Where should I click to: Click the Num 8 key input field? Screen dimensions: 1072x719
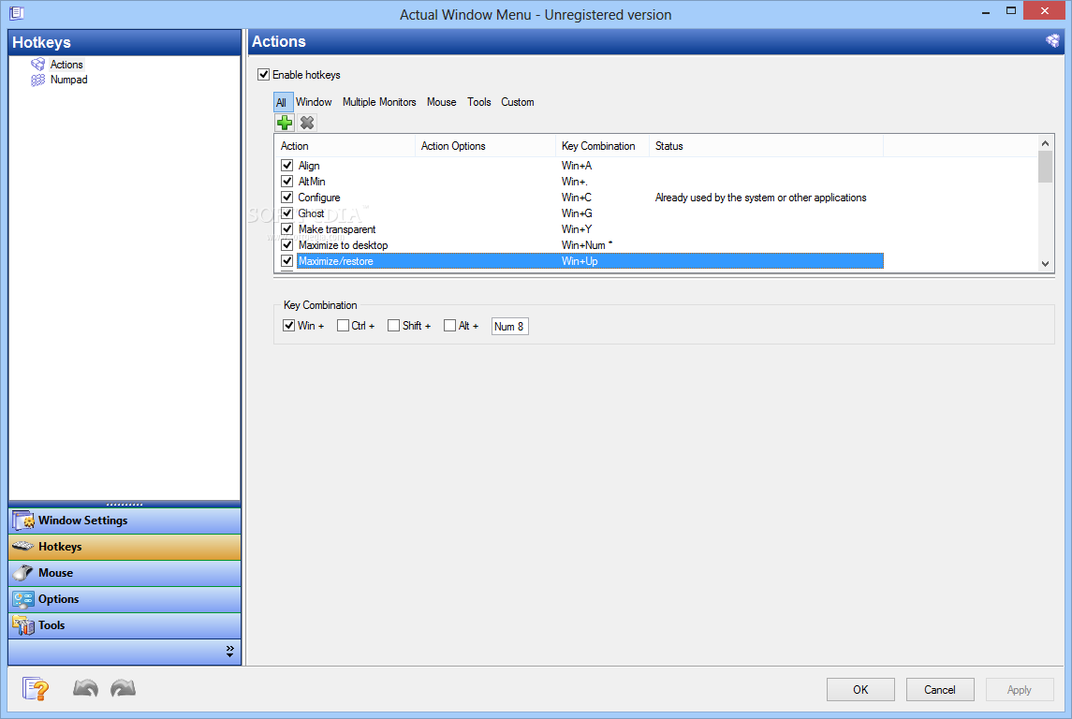[509, 326]
